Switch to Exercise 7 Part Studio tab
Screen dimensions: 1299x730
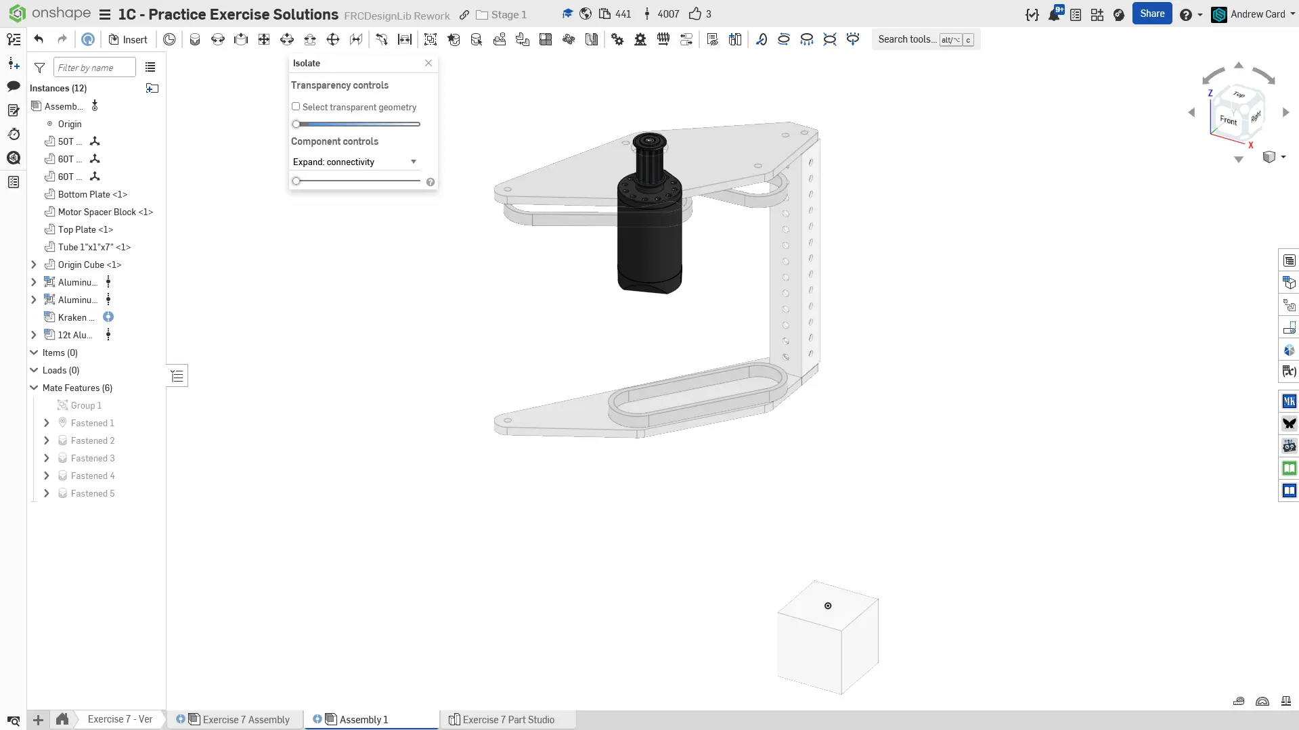click(508, 719)
